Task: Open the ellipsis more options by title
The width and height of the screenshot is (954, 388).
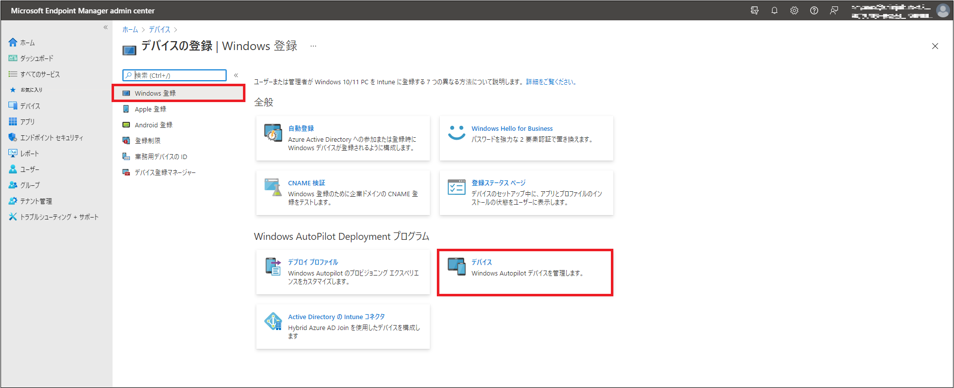Action: 313,46
